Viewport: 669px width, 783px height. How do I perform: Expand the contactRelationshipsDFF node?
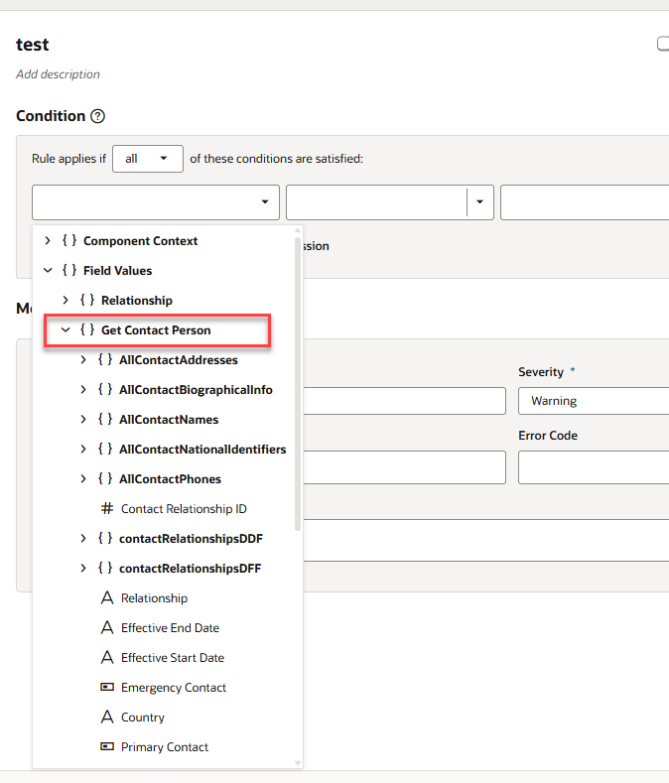pos(83,569)
